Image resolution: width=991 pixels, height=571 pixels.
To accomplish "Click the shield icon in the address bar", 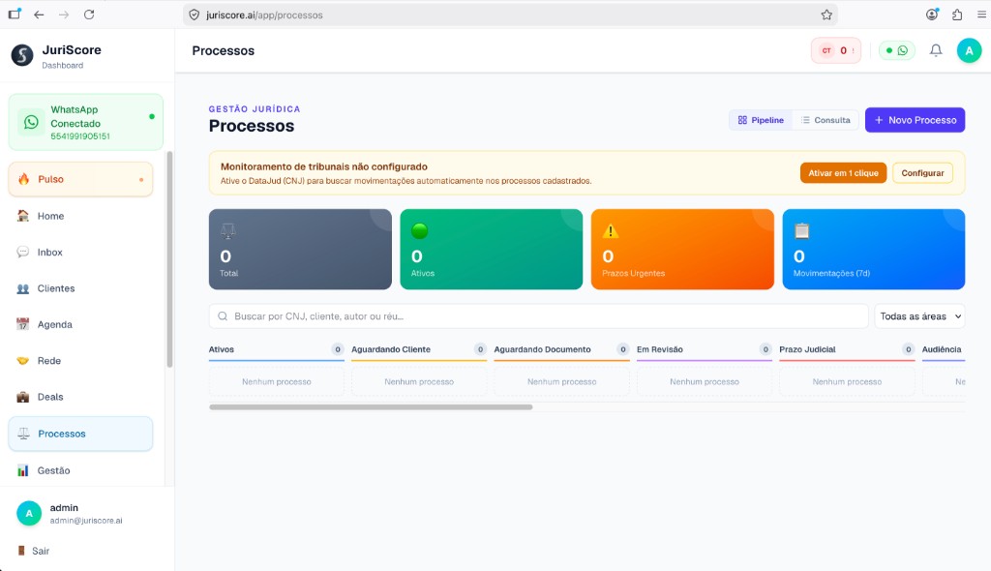I will pyautogui.click(x=194, y=15).
